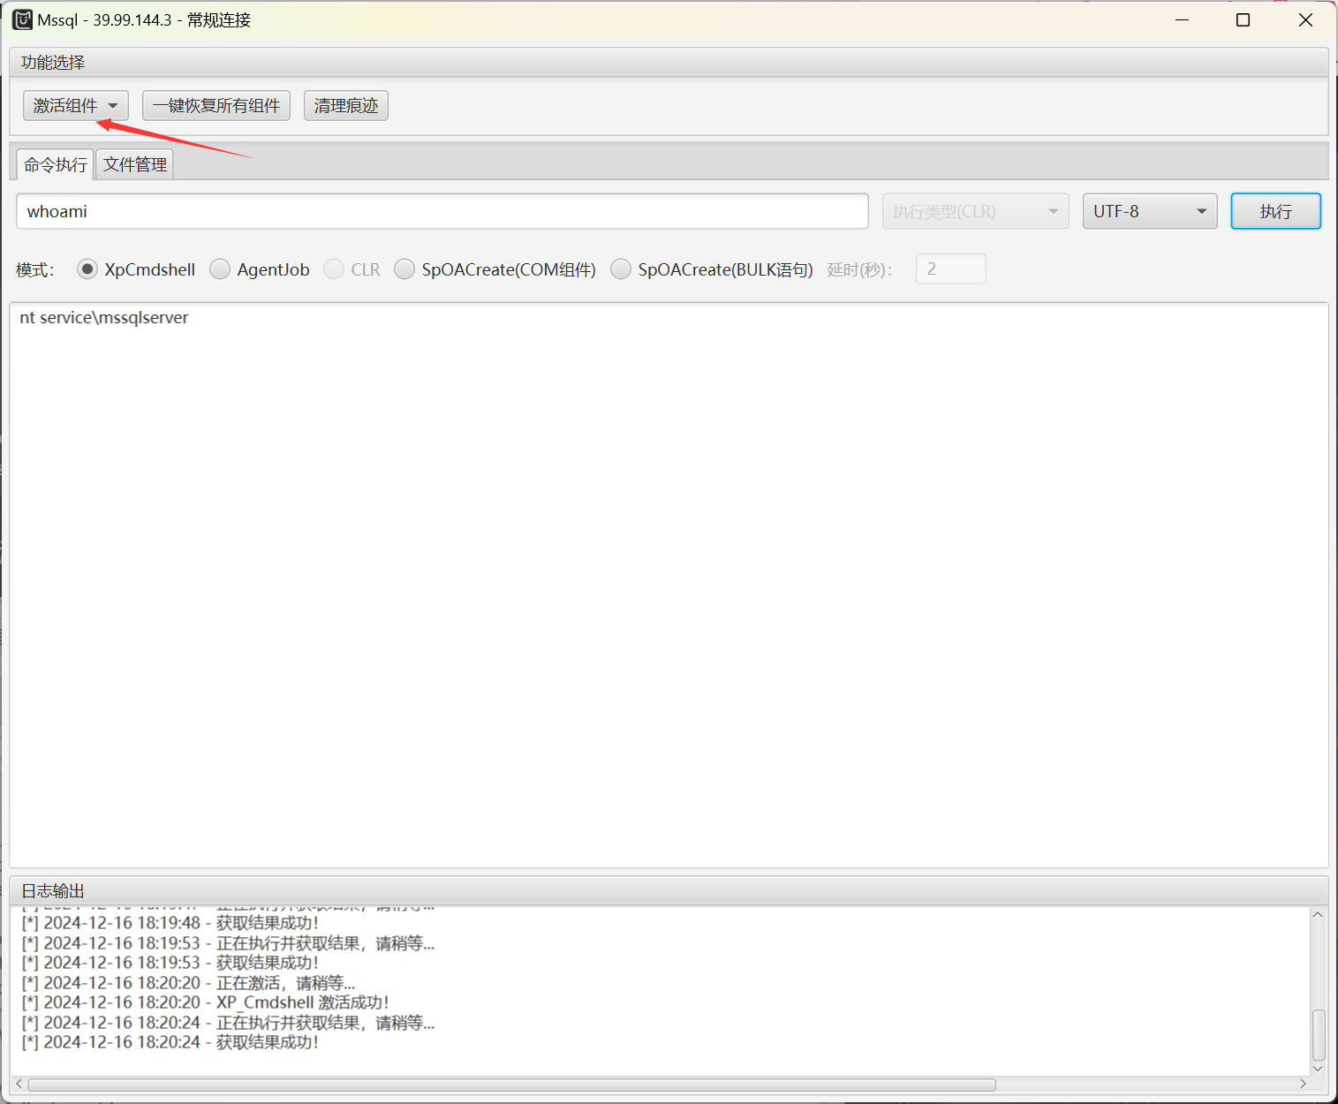
Task: Click the log horizontal scroll right arrow
Action: [x=1303, y=1084]
